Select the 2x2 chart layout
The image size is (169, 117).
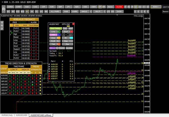point(140,7)
